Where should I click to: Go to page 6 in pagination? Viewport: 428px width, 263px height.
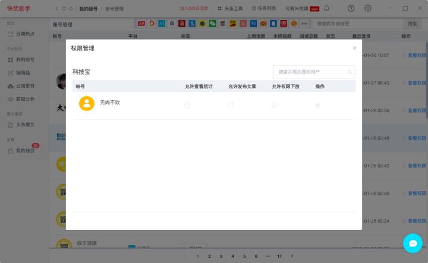click(256, 256)
